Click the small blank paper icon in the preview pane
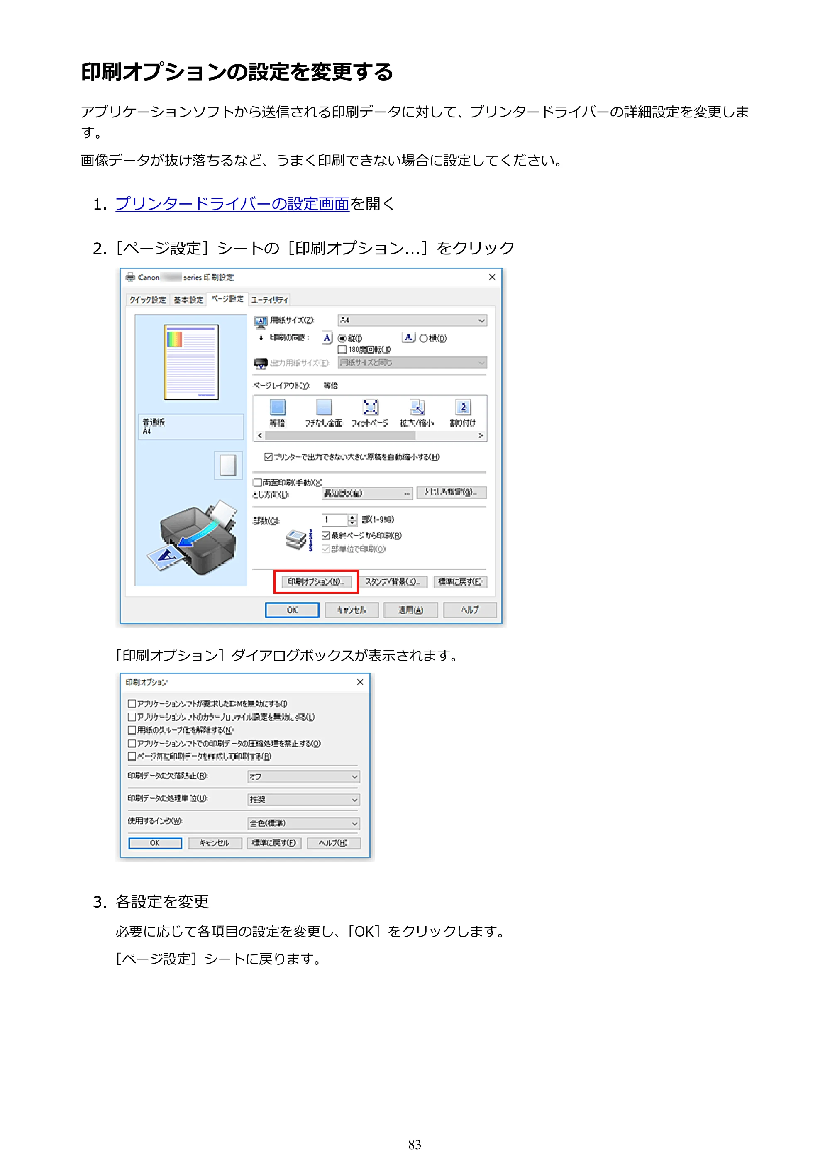 pos(228,465)
